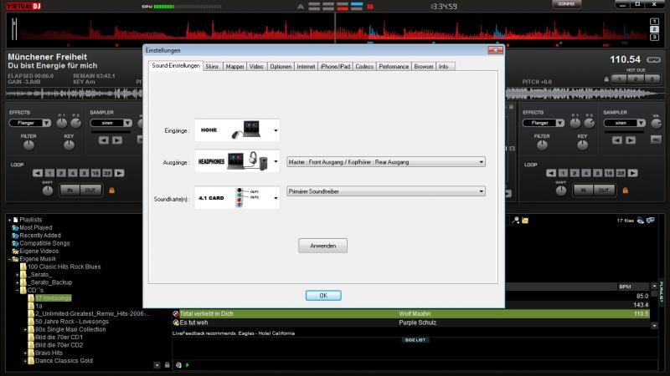The height and width of the screenshot is (376, 670).
Task: Click the loop lock icon on left deck
Action: click(111, 191)
